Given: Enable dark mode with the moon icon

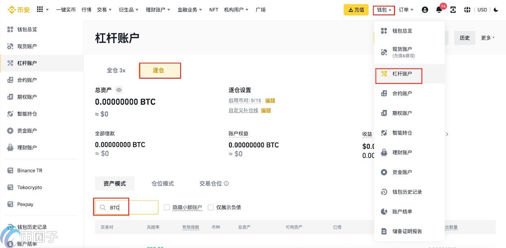Looking at the screenshot, I should (496, 9).
